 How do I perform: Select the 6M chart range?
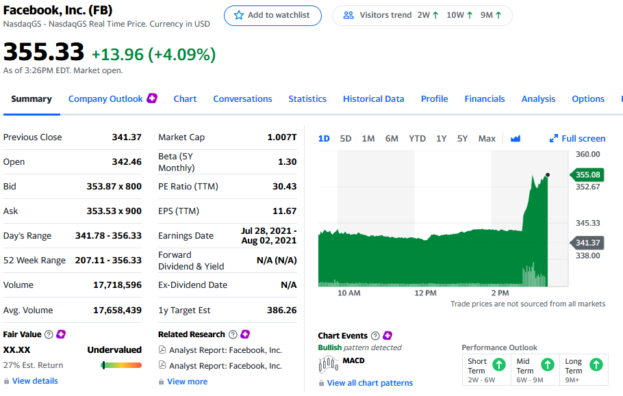pyautogui.click(x=392, y=138)
